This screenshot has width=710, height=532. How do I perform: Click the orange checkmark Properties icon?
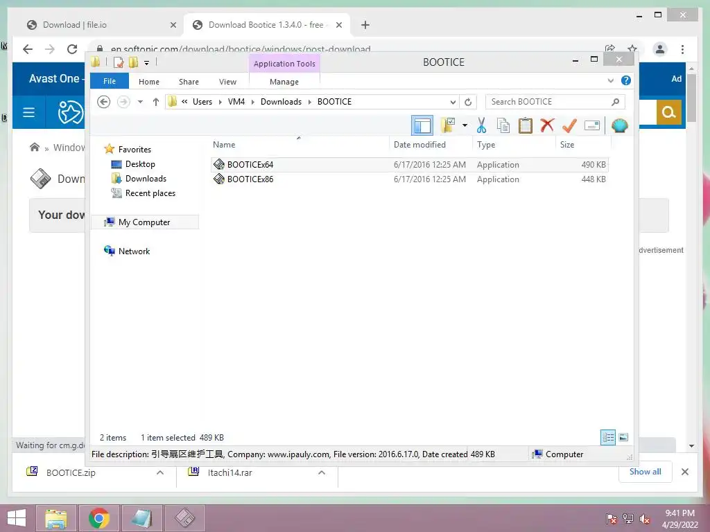569,125
